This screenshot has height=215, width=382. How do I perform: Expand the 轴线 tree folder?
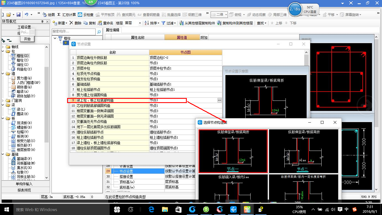(3, 47)
